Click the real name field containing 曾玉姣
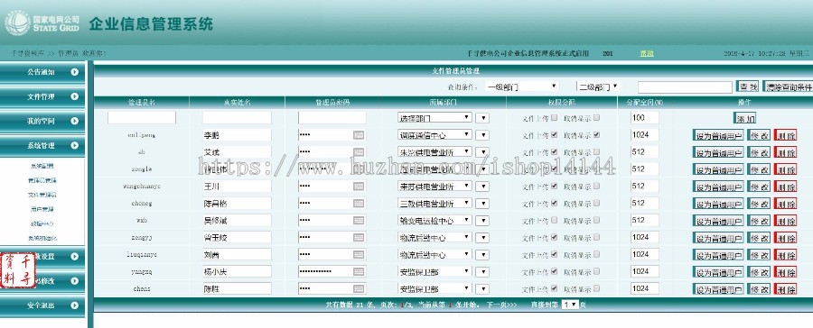 (237, 238)
